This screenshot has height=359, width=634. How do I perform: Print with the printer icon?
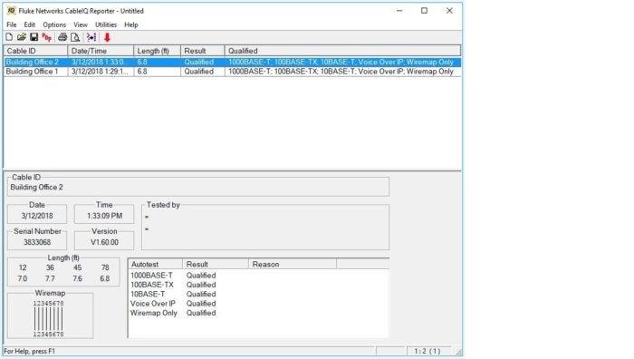[x=62, y=37]
